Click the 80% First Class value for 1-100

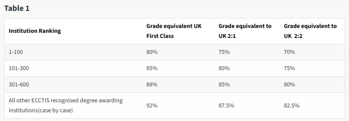pos(152,52)
